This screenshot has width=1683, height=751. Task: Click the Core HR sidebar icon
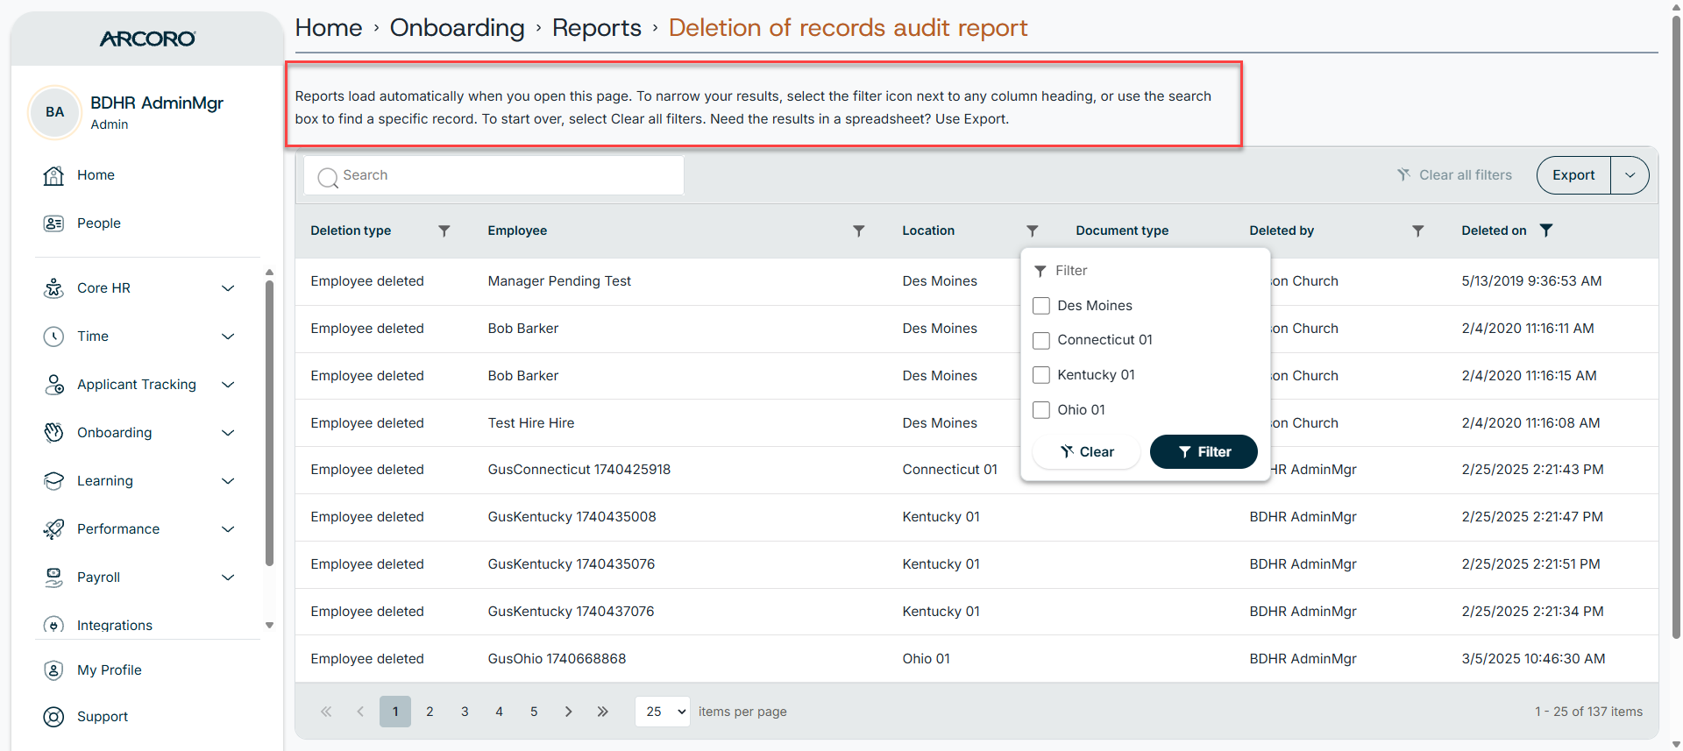pos(53,288)
